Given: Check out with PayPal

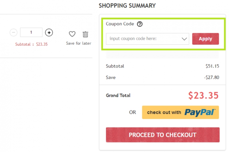Looking at the screenshot, I should 180,112.
